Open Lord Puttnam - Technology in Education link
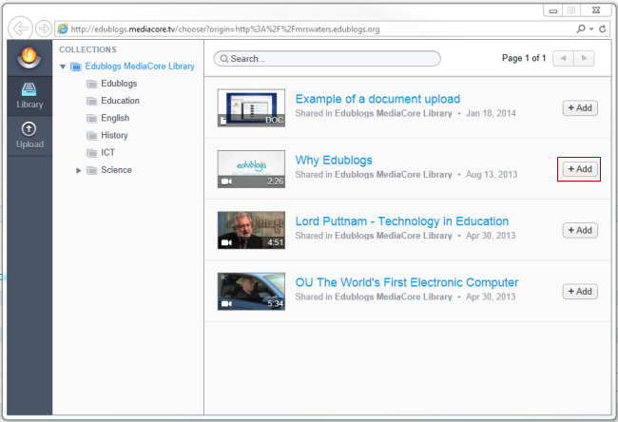618x422 pixels. click(402, 221)
